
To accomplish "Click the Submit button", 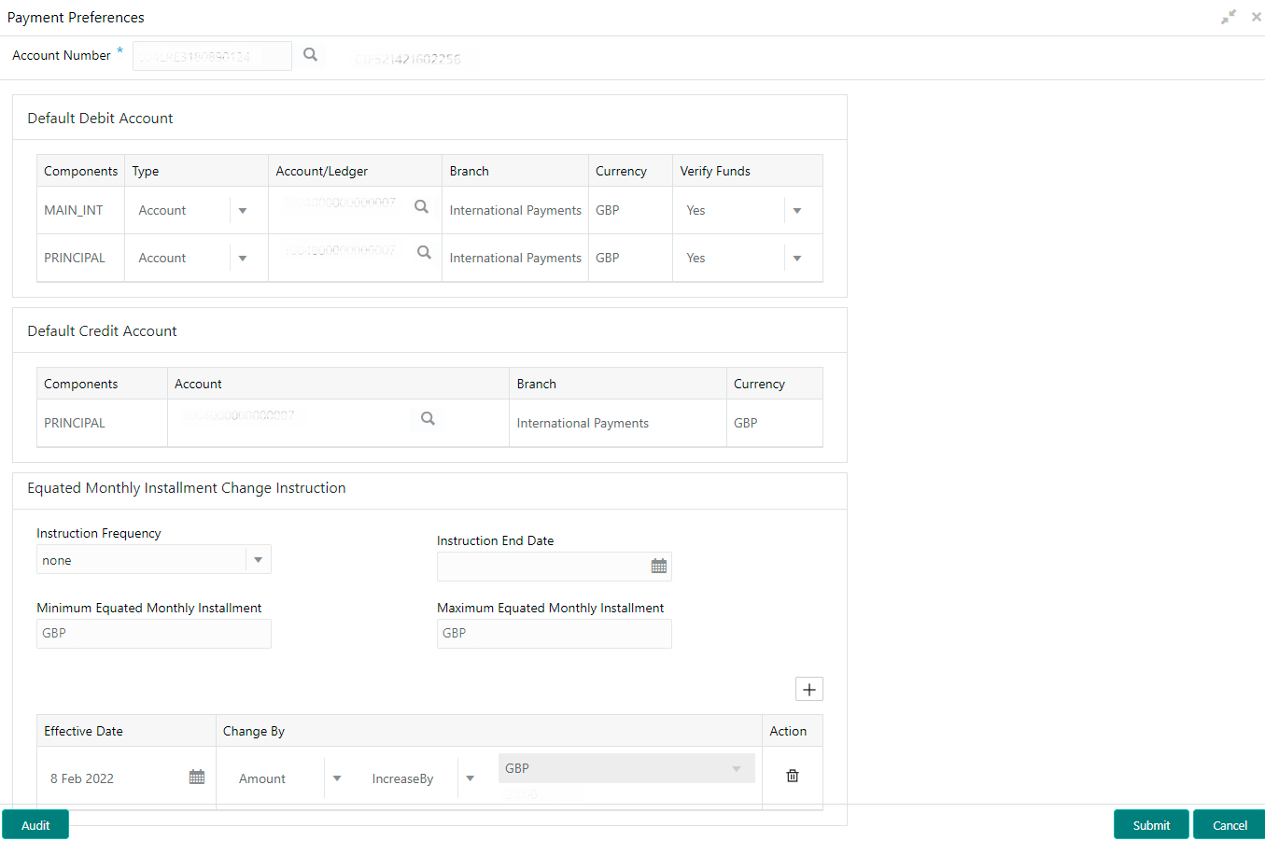I will [1150, 825].
